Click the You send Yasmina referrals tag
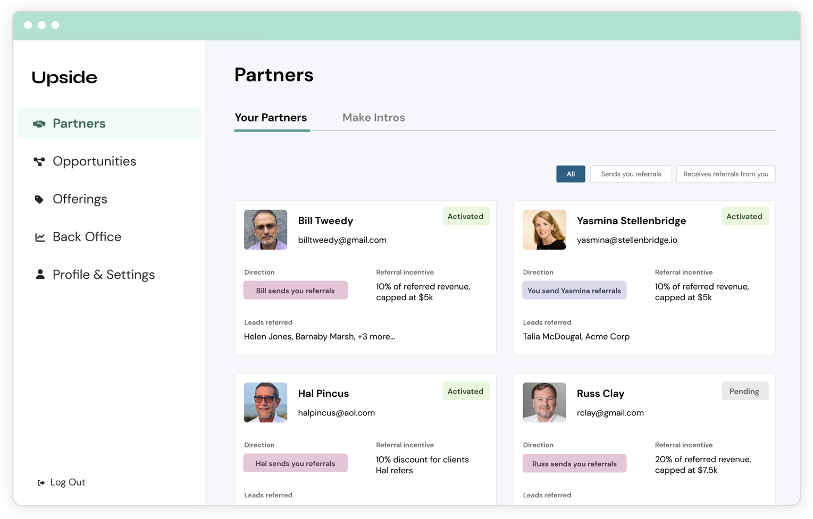Viewport: 813px width, 519px height. click(574, 291)
